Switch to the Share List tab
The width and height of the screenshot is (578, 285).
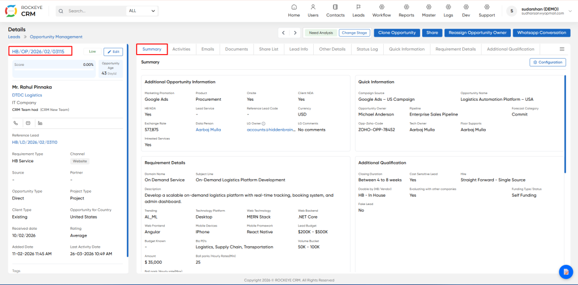269,49
